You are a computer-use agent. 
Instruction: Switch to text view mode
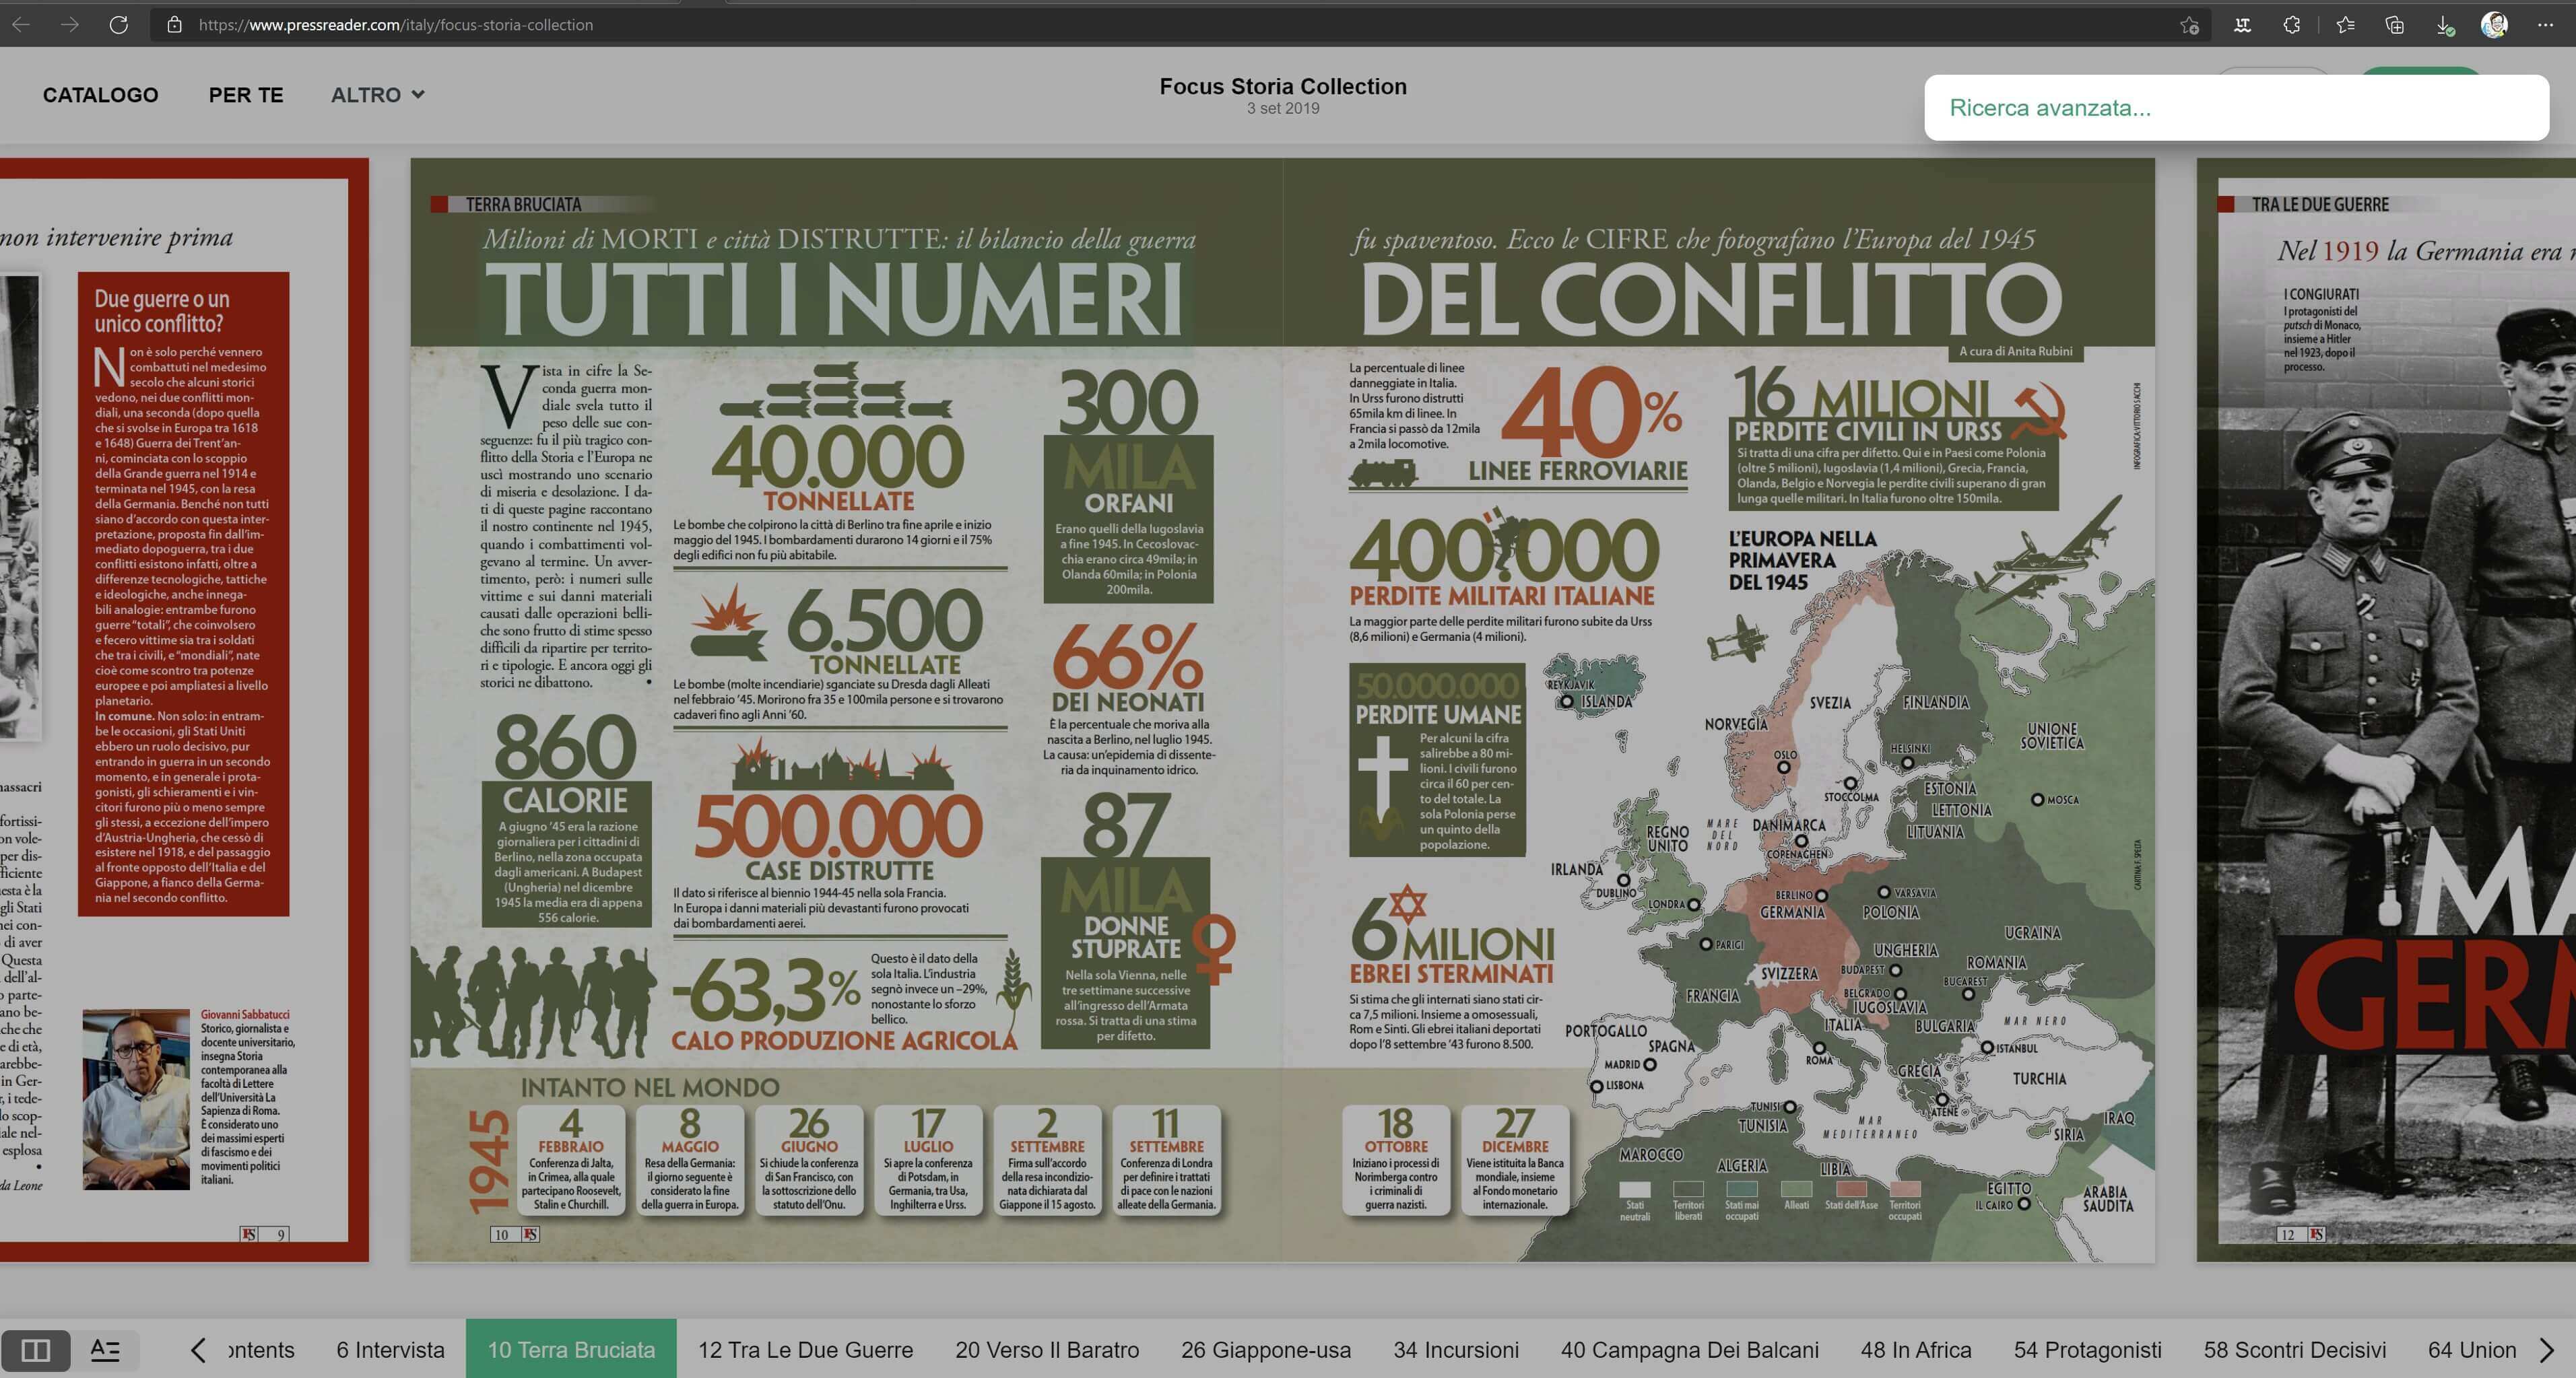click(105, 1350)
